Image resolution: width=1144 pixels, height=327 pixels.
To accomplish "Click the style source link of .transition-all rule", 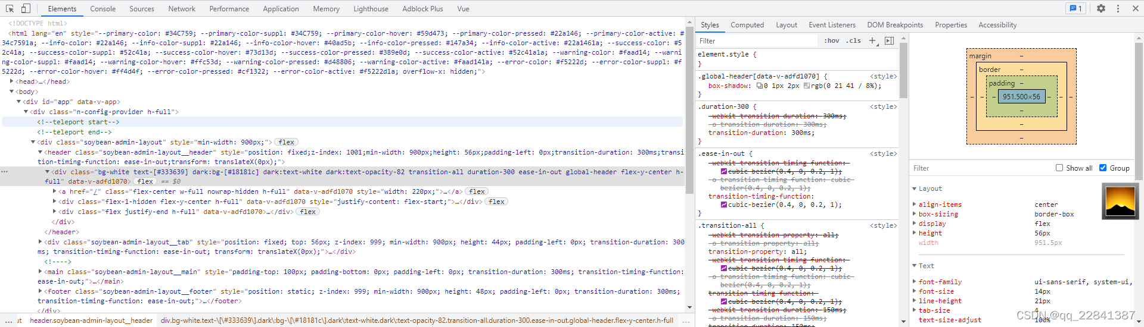I will 883,225.
